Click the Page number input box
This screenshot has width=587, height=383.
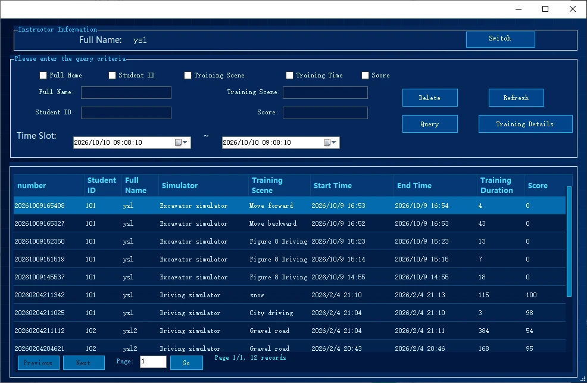(153, 362)
